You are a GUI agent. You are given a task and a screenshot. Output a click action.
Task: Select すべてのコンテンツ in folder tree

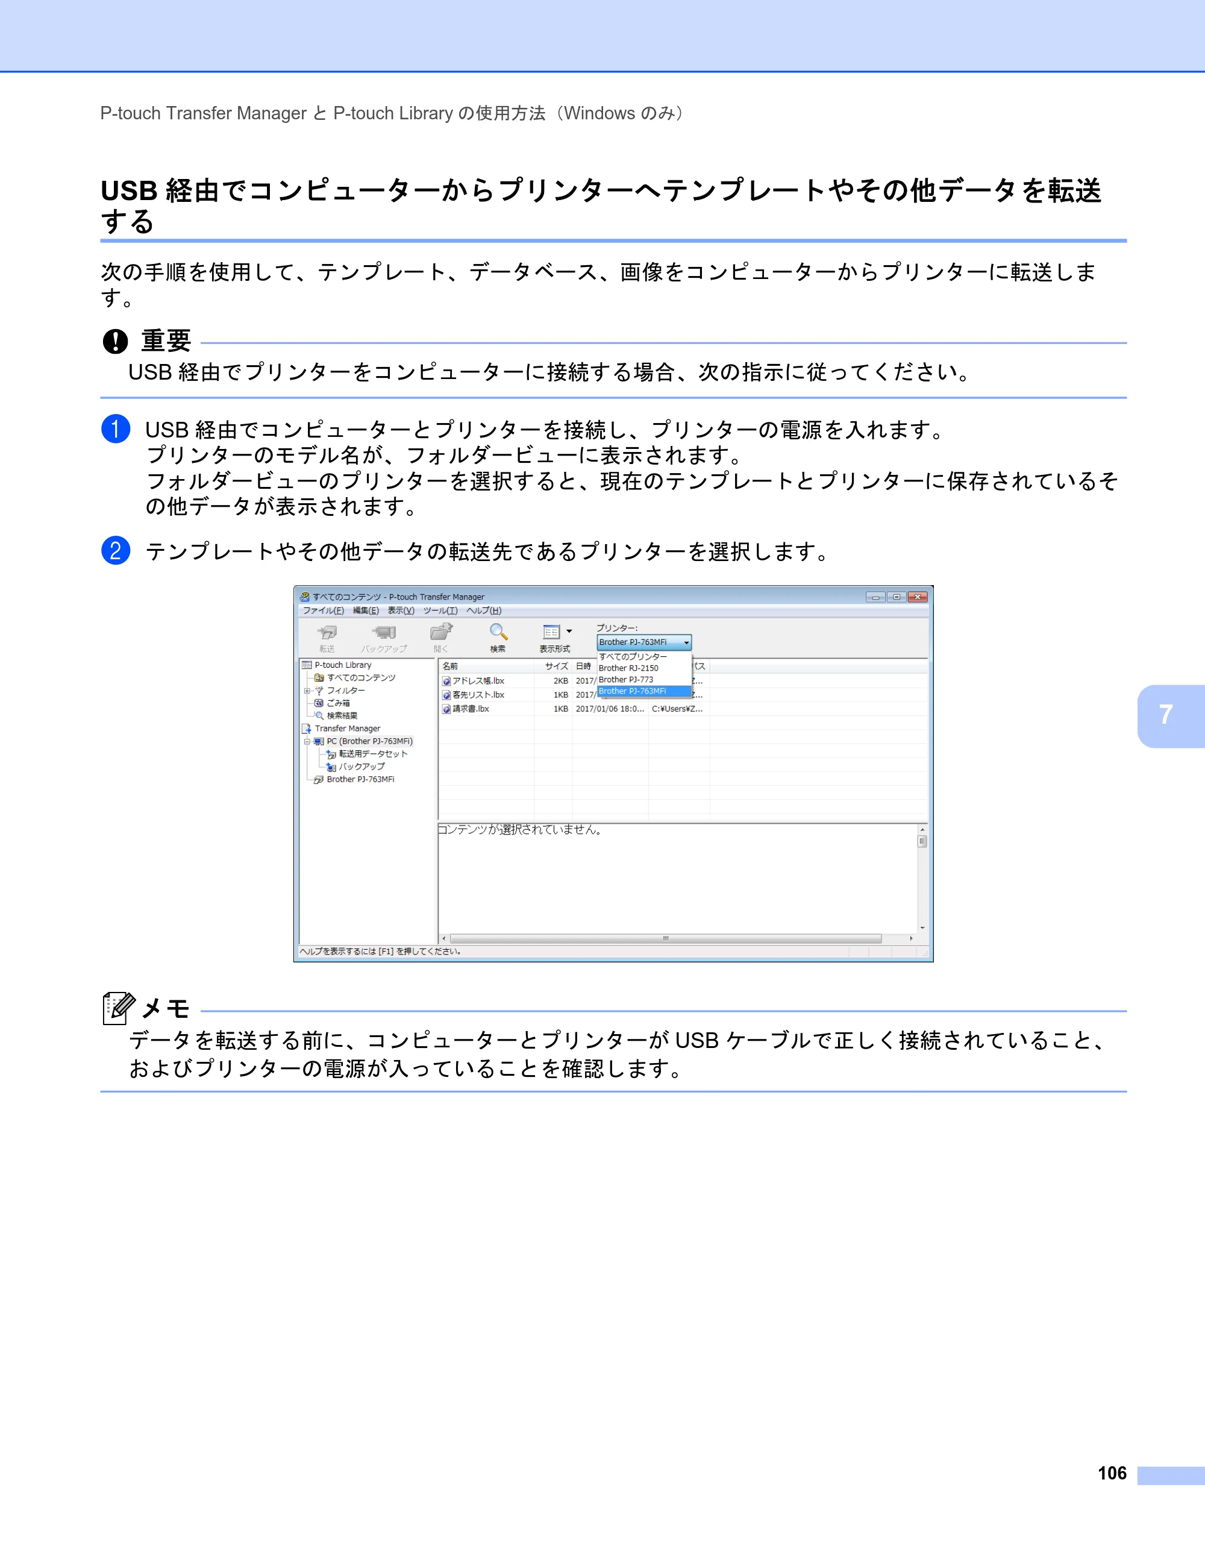(x=361, y=677)
